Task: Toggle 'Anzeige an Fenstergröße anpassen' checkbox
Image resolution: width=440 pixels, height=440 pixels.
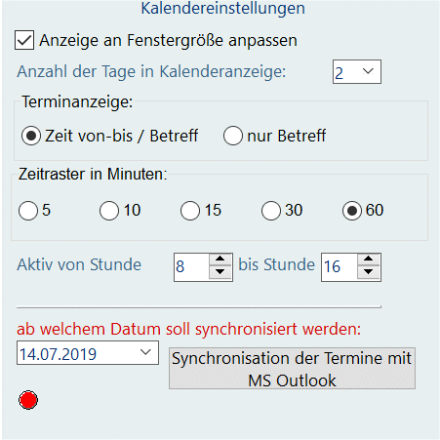Action: 24,40
